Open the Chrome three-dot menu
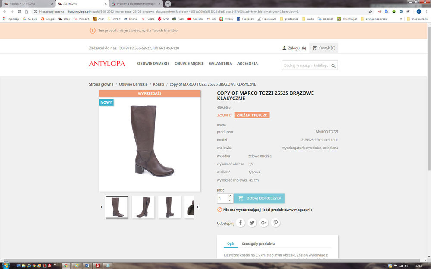Screen dimensions: 431x269 426,12
